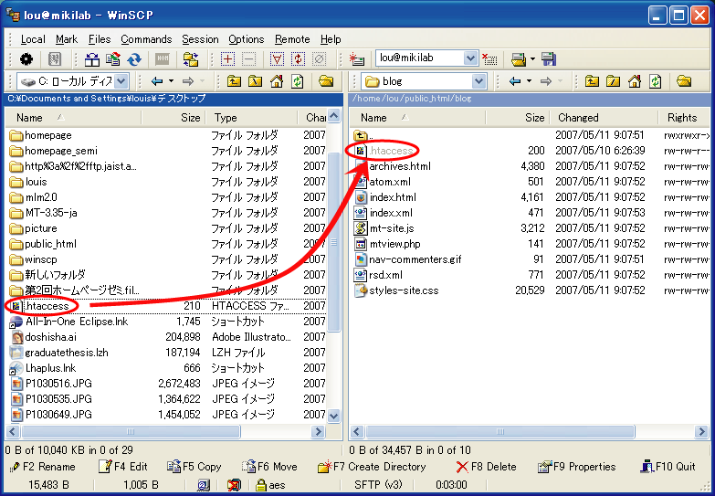715x496 pixels.
Task: Open the remote blog directory dropdown
Action: coord(478,81)
